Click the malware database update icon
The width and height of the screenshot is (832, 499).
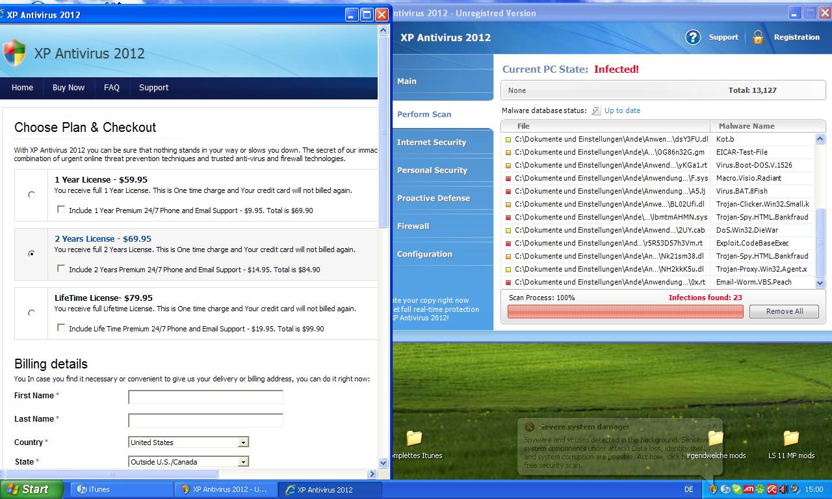(596, 111)
